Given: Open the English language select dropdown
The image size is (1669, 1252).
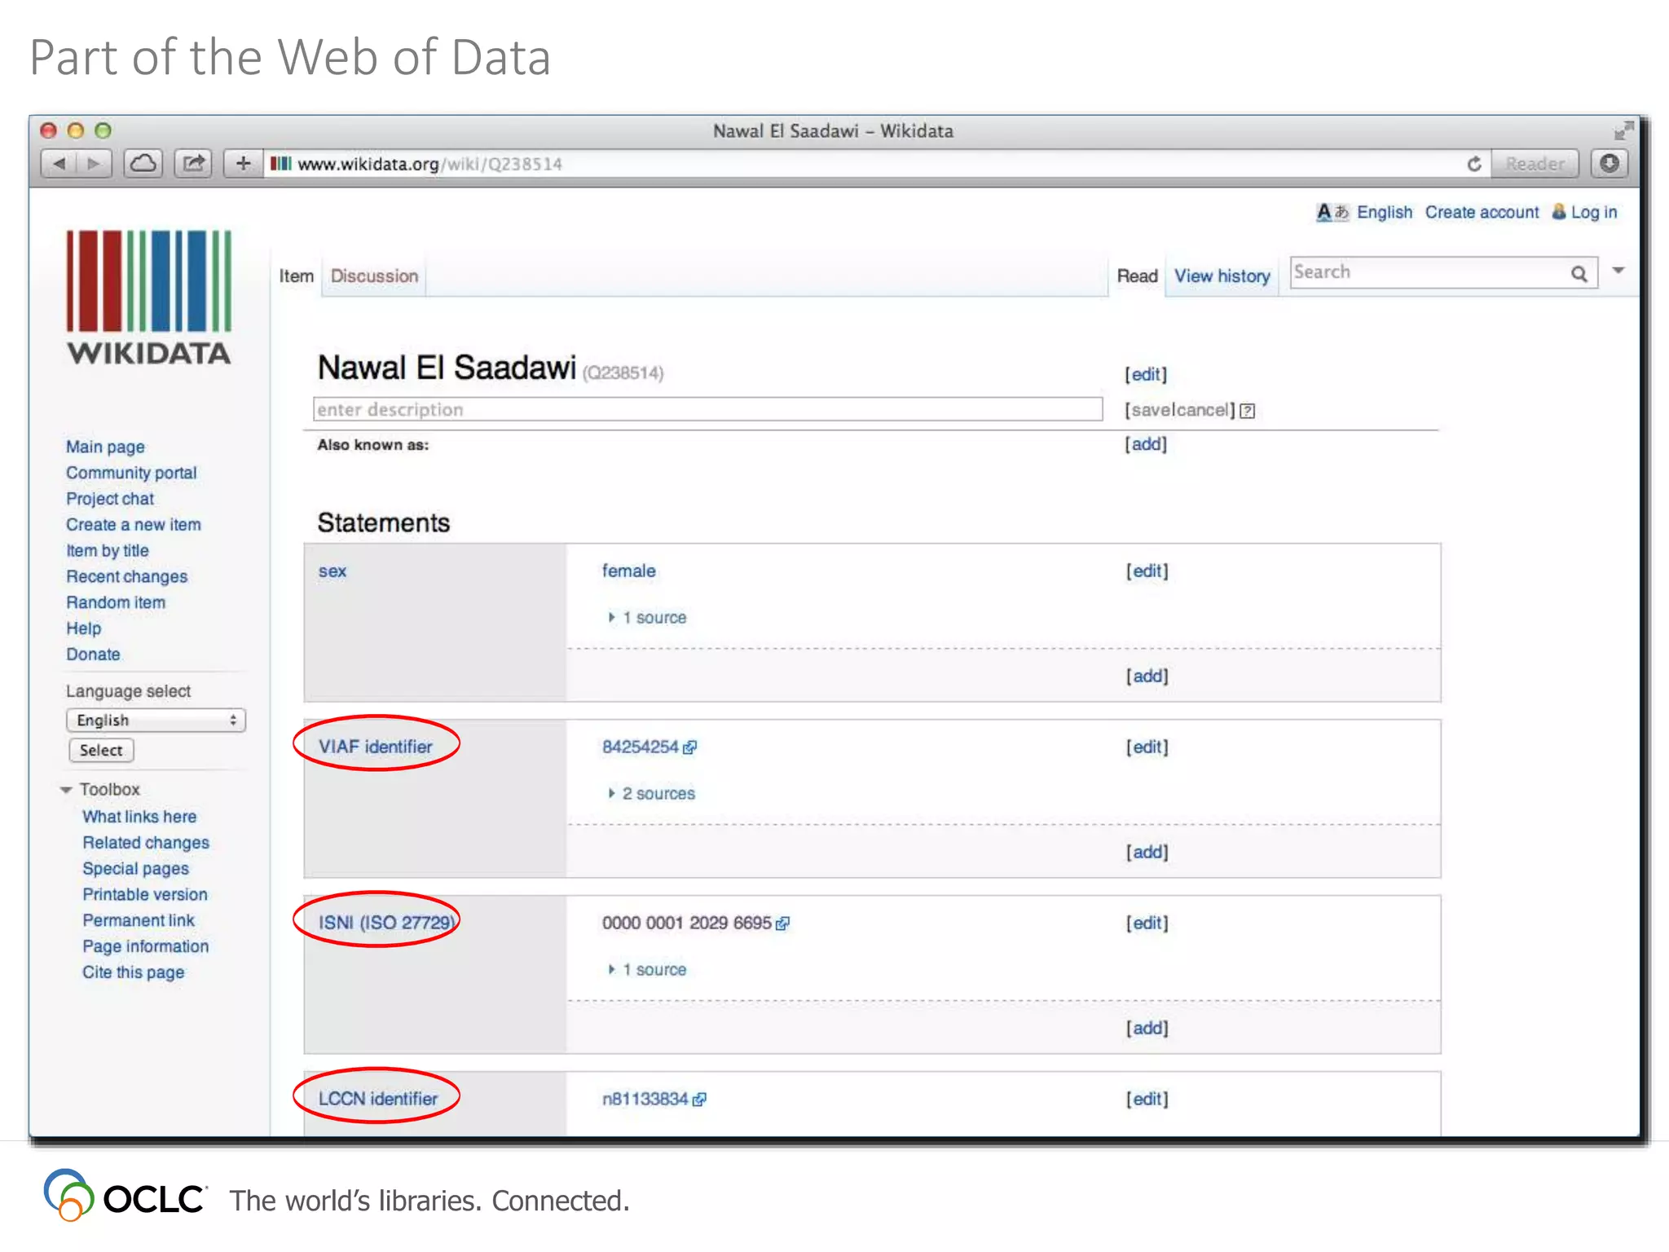Looking at the screenshot, I should tap(156, 721).
